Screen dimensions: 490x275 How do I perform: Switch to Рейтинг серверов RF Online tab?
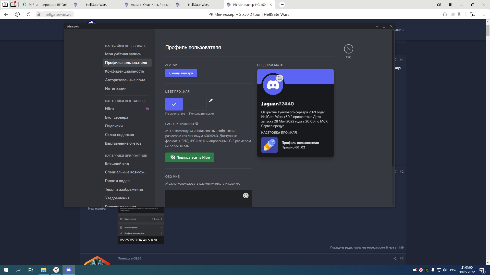tap(45, 5)
